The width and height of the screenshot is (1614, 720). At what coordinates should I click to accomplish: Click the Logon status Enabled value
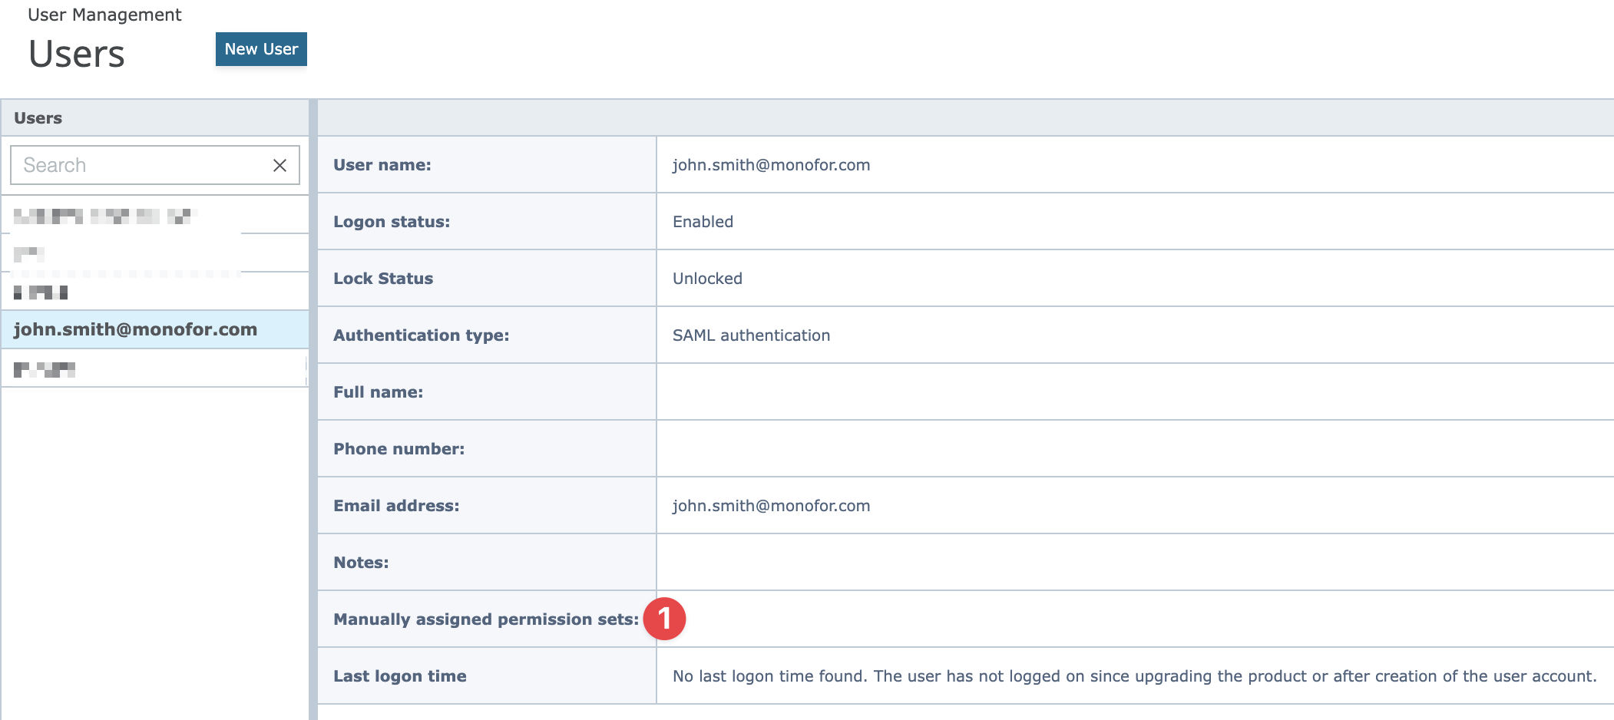click(x=702, y=221)
